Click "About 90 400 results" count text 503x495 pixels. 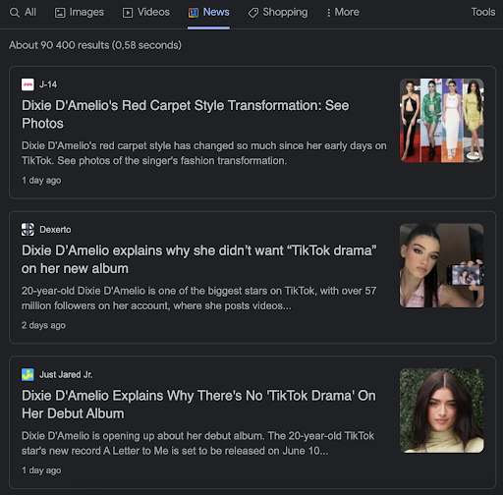point(95,45)
